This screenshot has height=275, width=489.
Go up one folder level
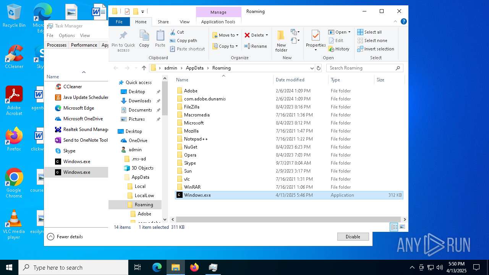144,68
